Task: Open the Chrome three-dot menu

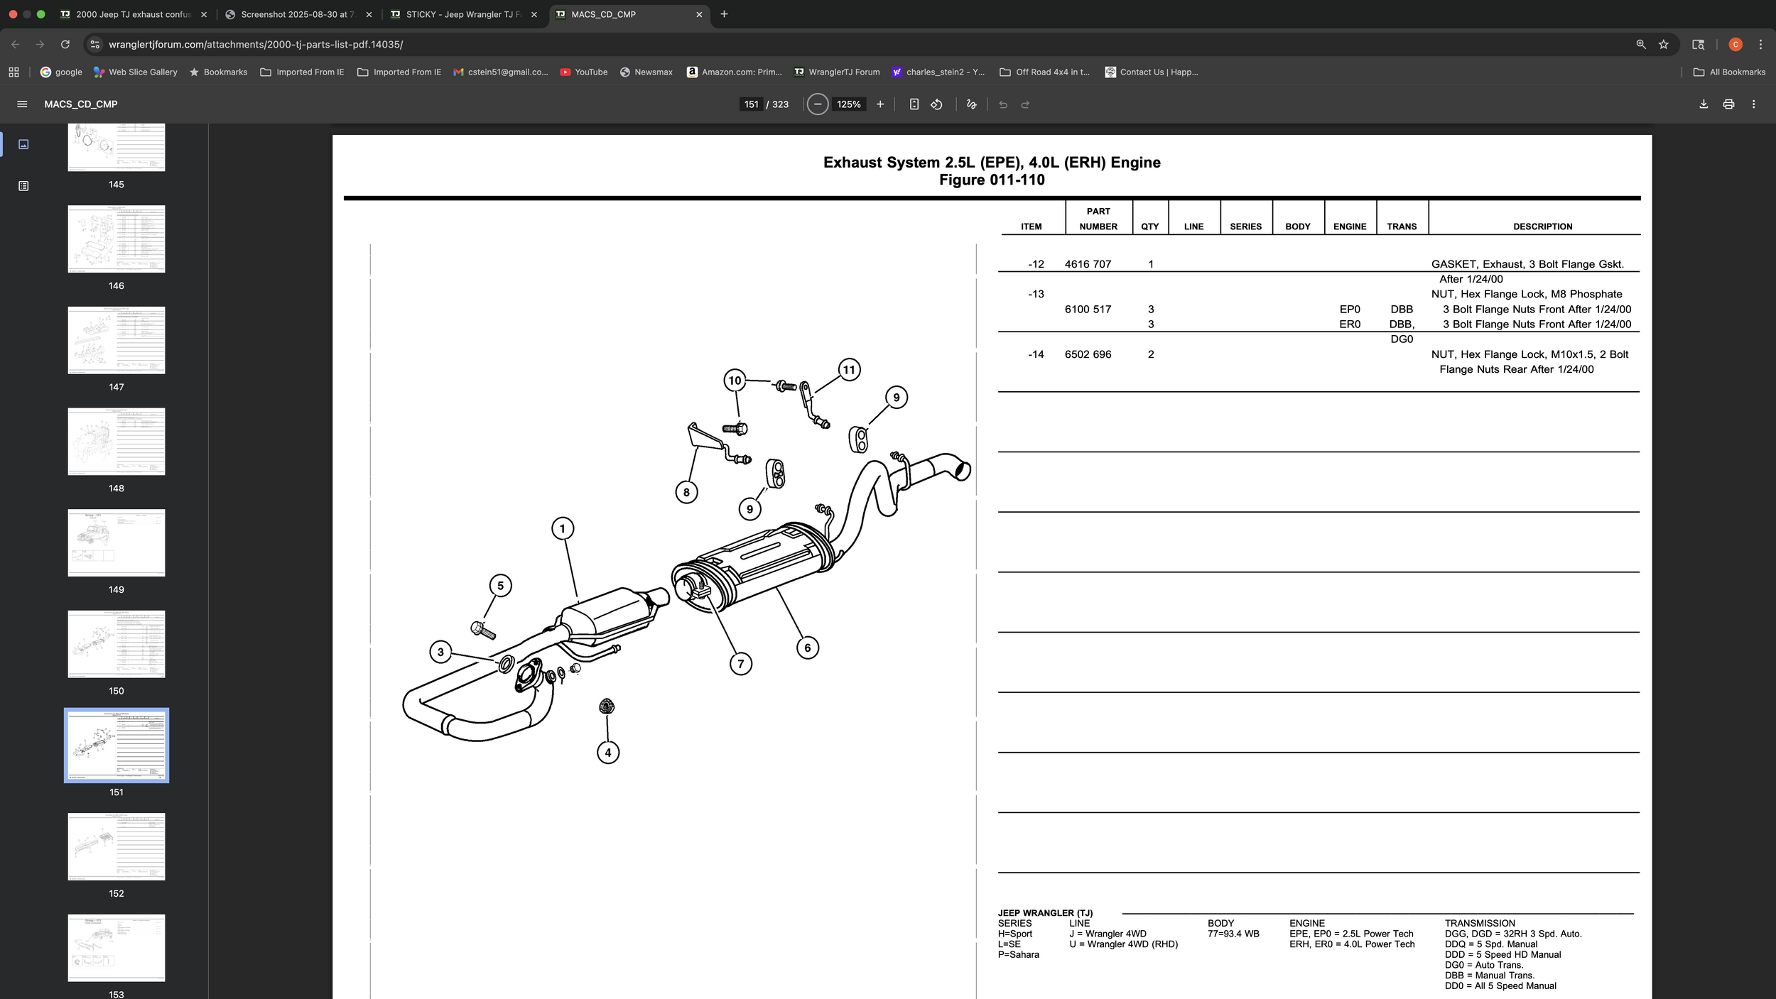Action: click(1760, 44)
